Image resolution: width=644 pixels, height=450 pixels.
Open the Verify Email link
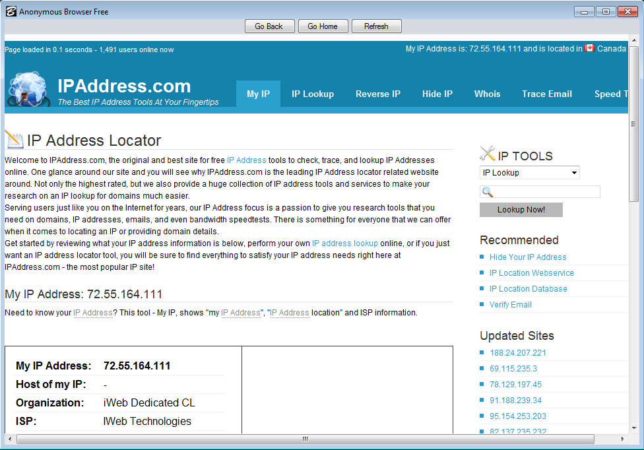click(511, 305)
